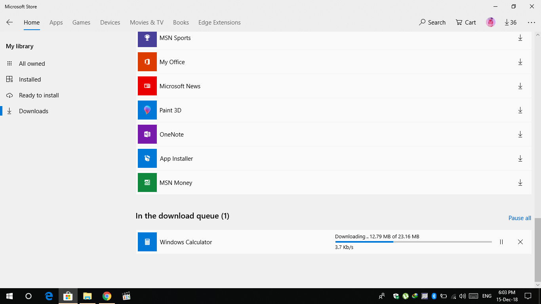Select Installed in My library
Image resolution: width=541 pixels, height=304 pixels.
click(x=30, y=79)
